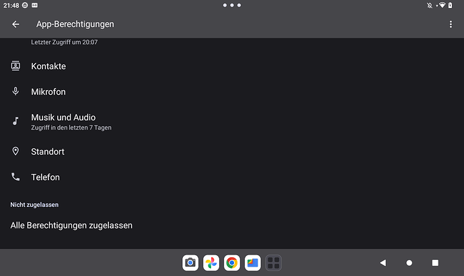Launch Google Photos from taskbar

click(211, 263)
